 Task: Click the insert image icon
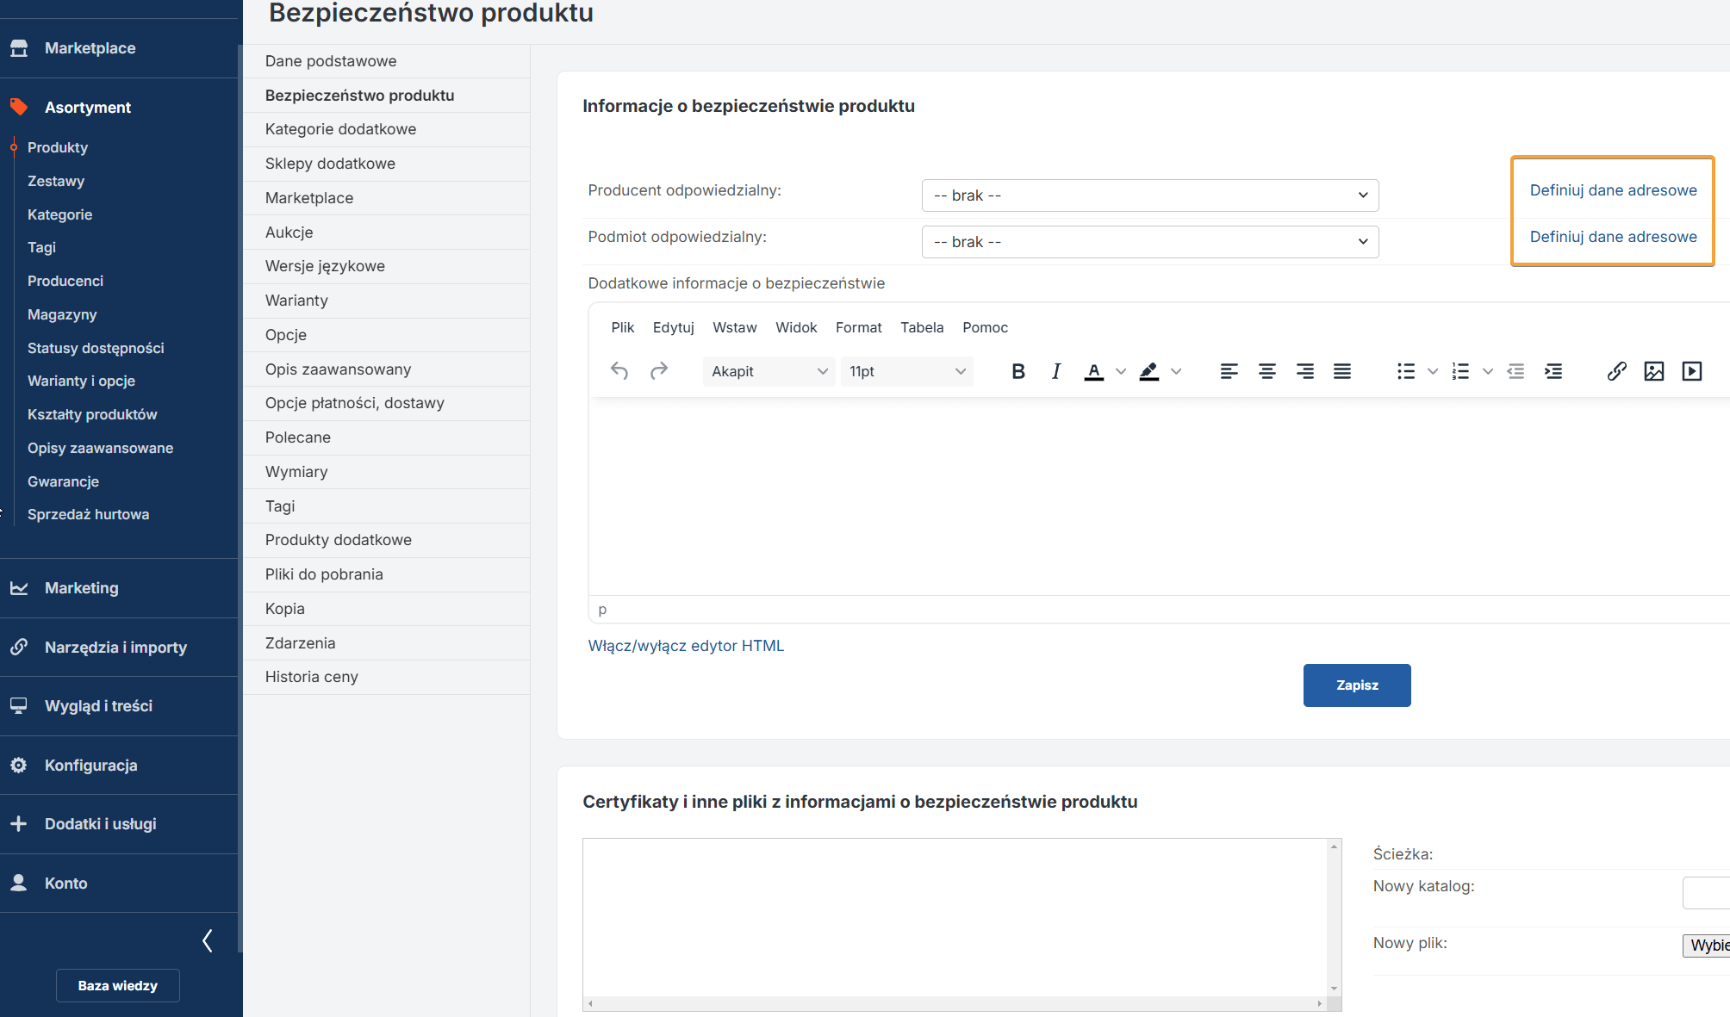pos(1654,371)
